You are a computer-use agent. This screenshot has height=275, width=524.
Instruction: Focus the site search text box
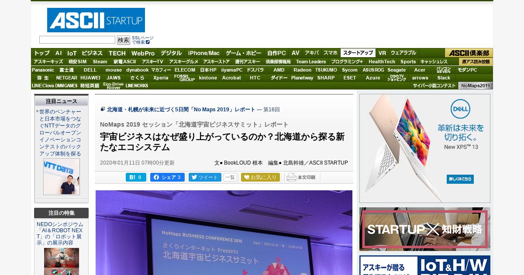77,40
